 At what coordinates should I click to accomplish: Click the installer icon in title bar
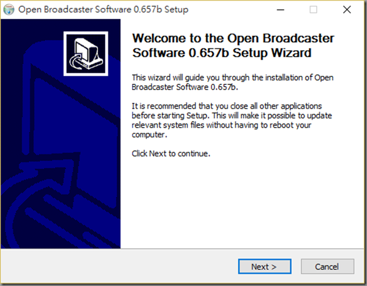pyautogui.click(x=9, y=10)
